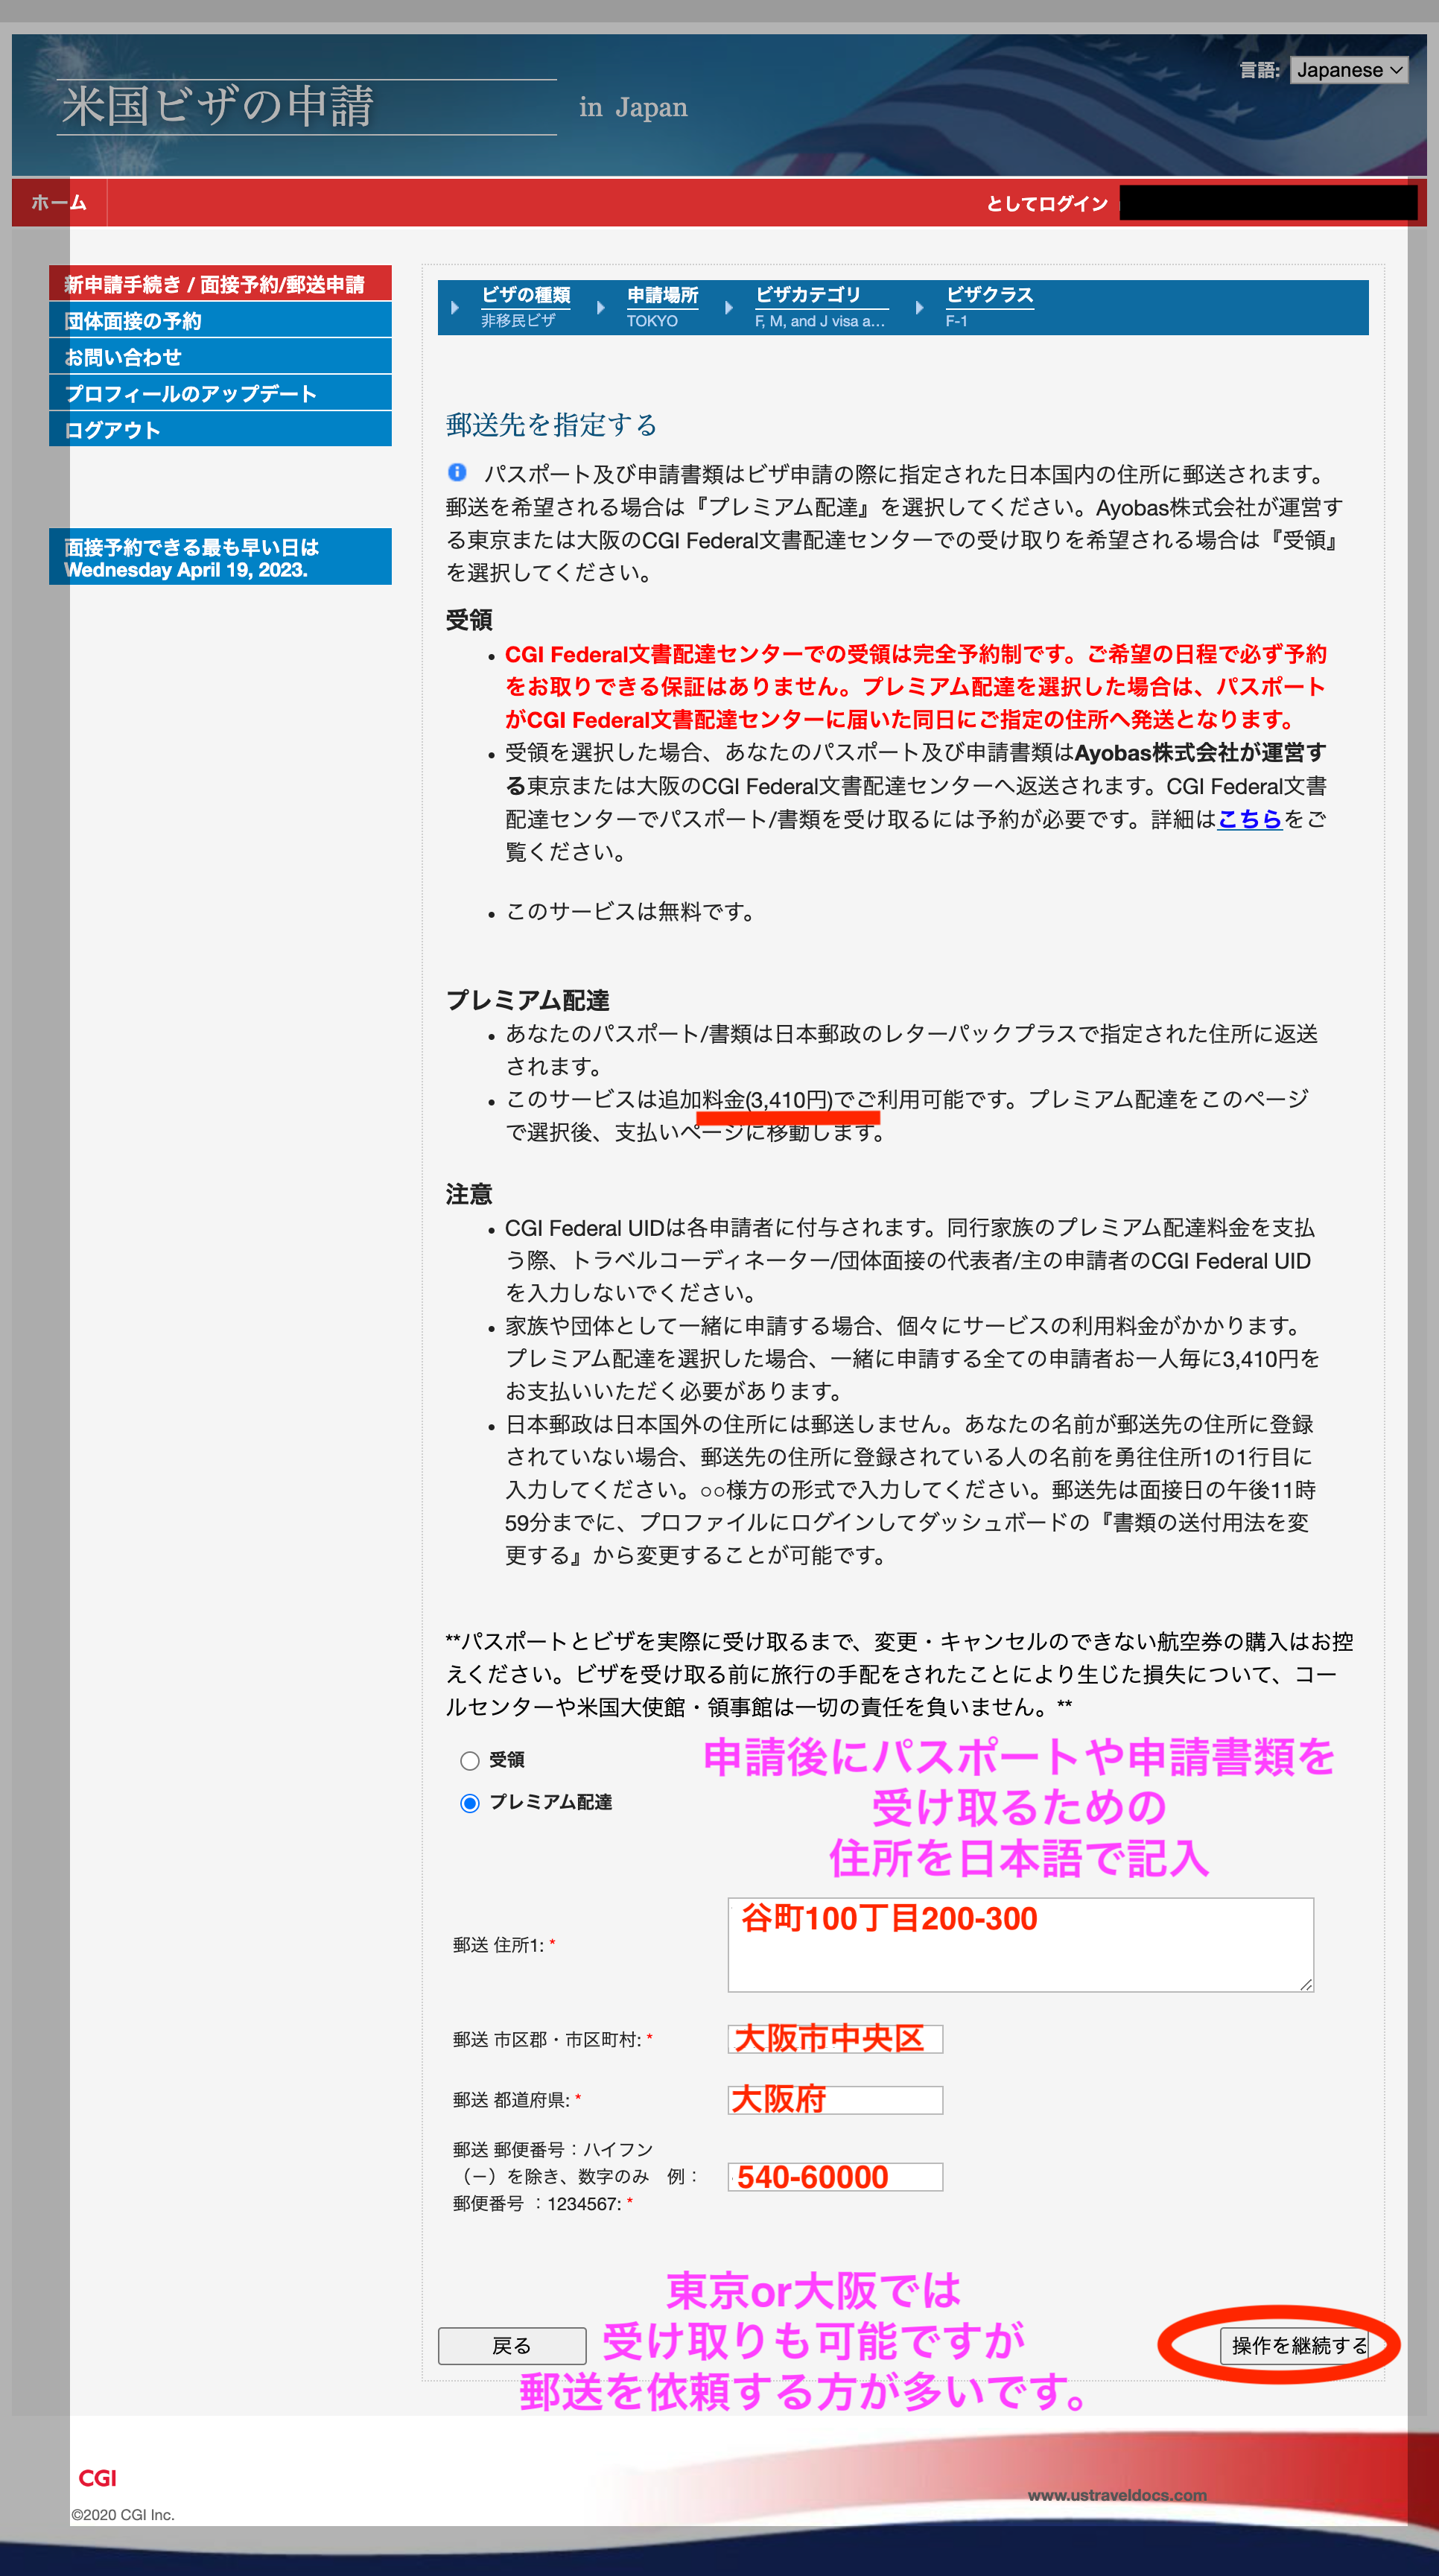Go to the ホーム tab
Viewport: 1439px width, 2576px height.
tap(59, 203)
